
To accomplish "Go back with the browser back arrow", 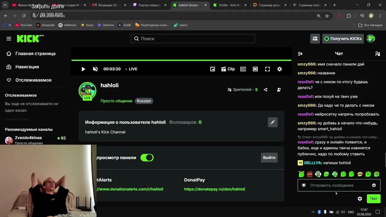I will [x=6, y=16].
